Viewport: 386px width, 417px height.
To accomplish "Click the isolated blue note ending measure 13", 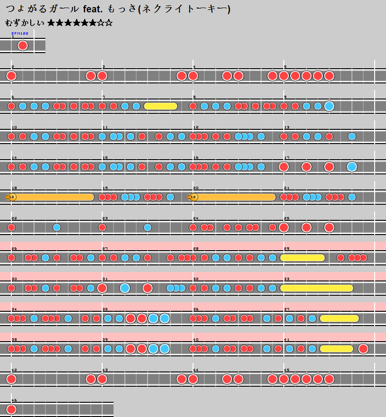I will (x=352, y=136).
